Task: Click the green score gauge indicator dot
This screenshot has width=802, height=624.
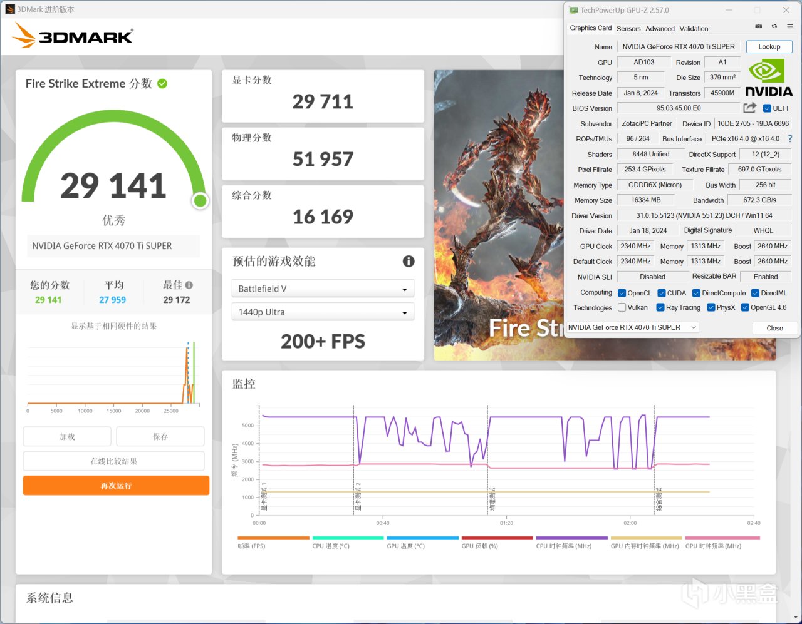Action: [x=200, y=200]
